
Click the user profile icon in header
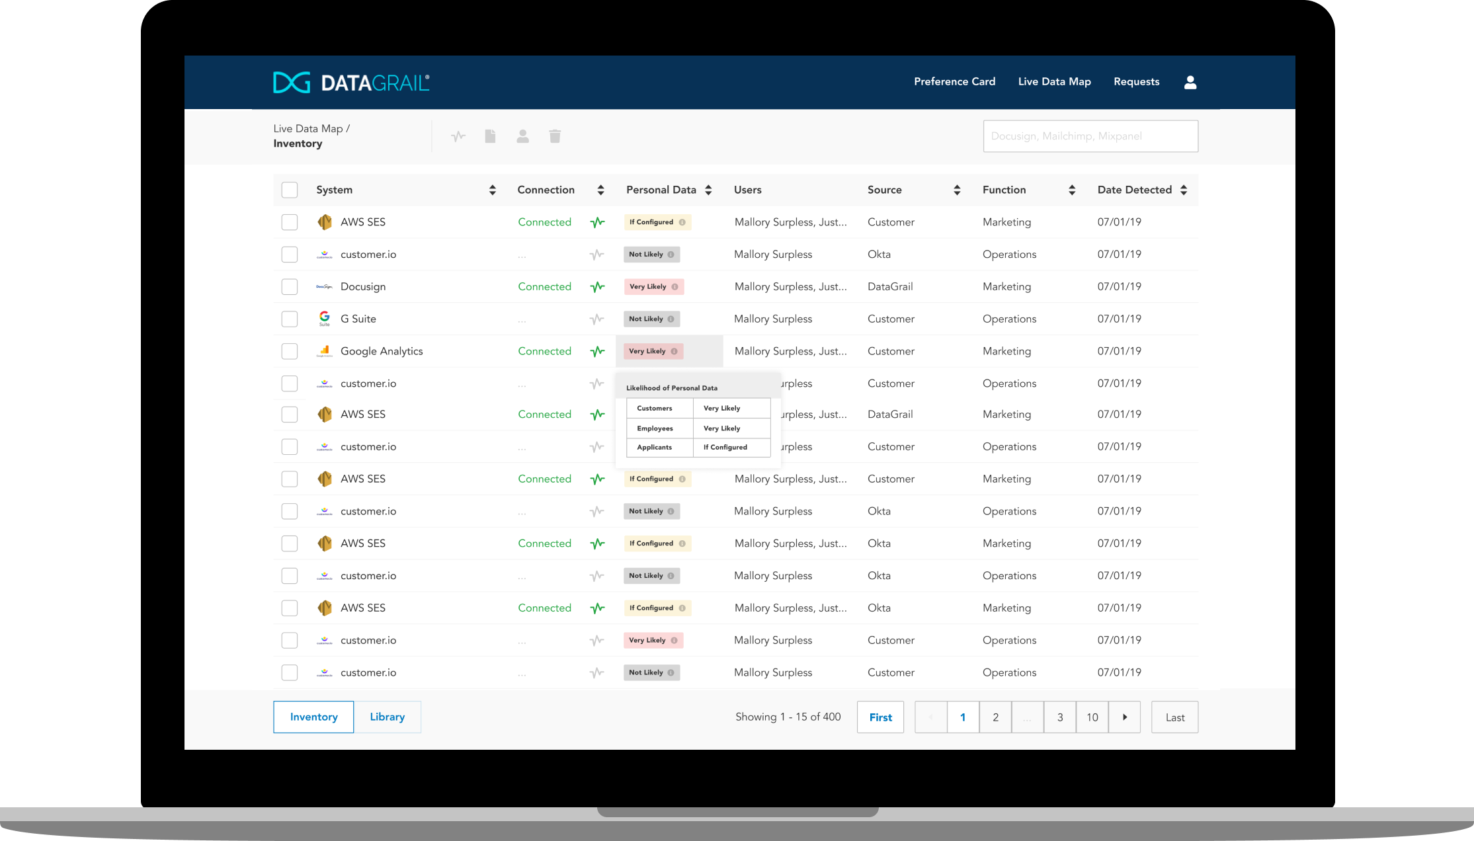click(x=1190, y=82)
